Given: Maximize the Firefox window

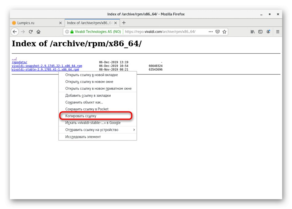Looking at the screenshot, I should 270,14.
